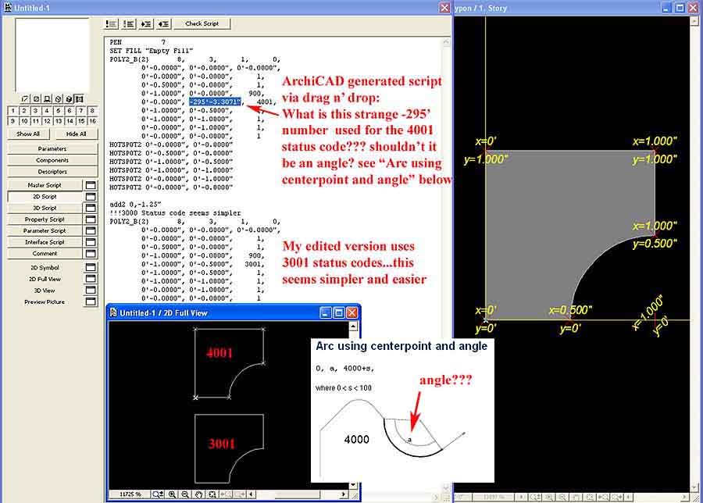Open Interface Script in separate window icon
The image size is (703, 503).
tap(91, 241)
